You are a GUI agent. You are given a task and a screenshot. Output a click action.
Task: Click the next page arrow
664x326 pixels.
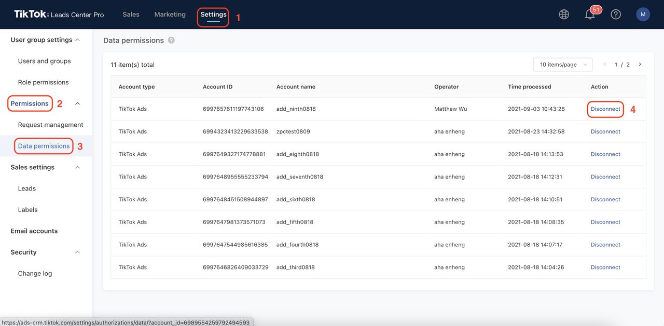pos(640,64)
